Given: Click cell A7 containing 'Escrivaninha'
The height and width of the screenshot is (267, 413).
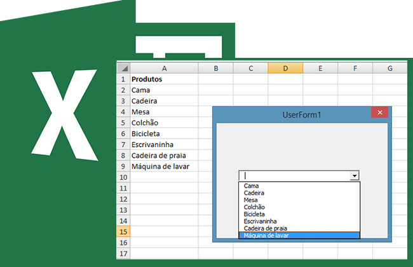Looking at the screenshot, I should click(x=165, y=144).
